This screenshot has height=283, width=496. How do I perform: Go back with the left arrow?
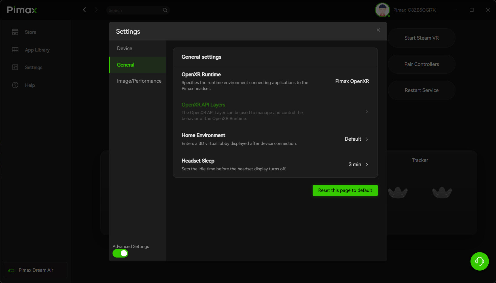point(84,10)
